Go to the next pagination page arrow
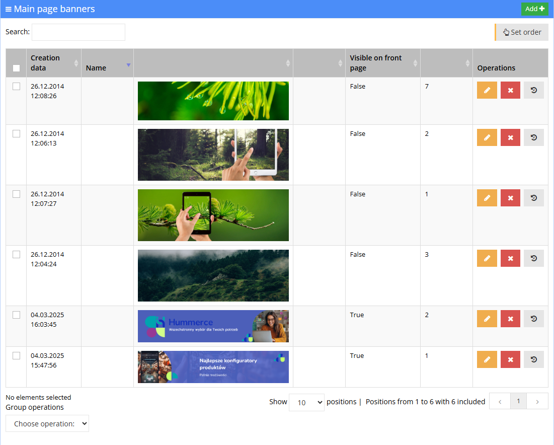This screenshot has height=445, width=554. (x=537, y=402)
